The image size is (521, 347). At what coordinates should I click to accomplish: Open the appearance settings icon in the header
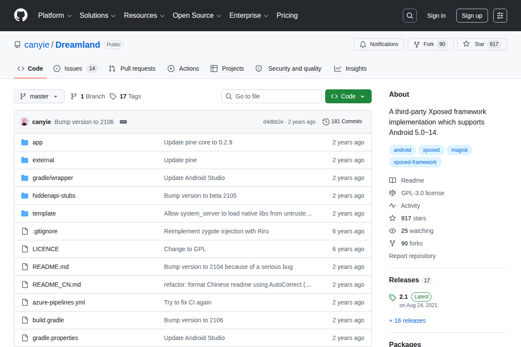pyautogui.click(x=500, y=16)
